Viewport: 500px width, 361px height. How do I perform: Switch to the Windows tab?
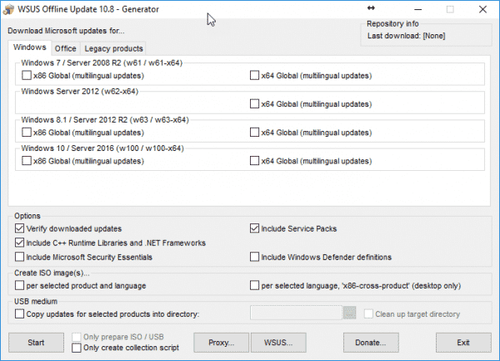(30, 48)
